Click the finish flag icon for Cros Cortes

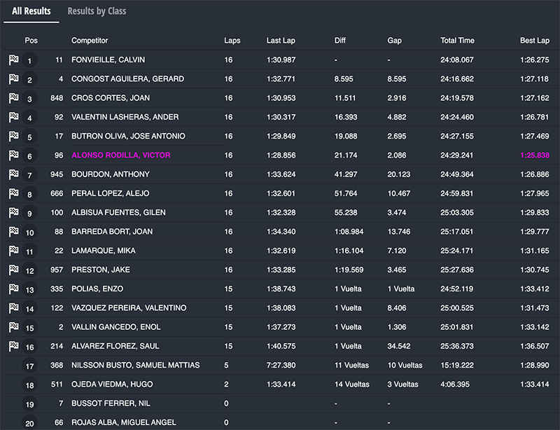[14, 99]
